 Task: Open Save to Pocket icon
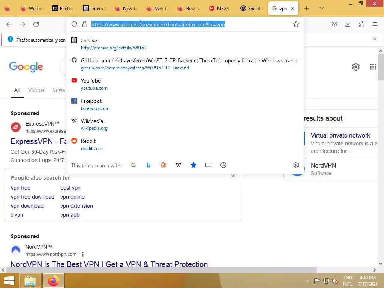(334, 24)
